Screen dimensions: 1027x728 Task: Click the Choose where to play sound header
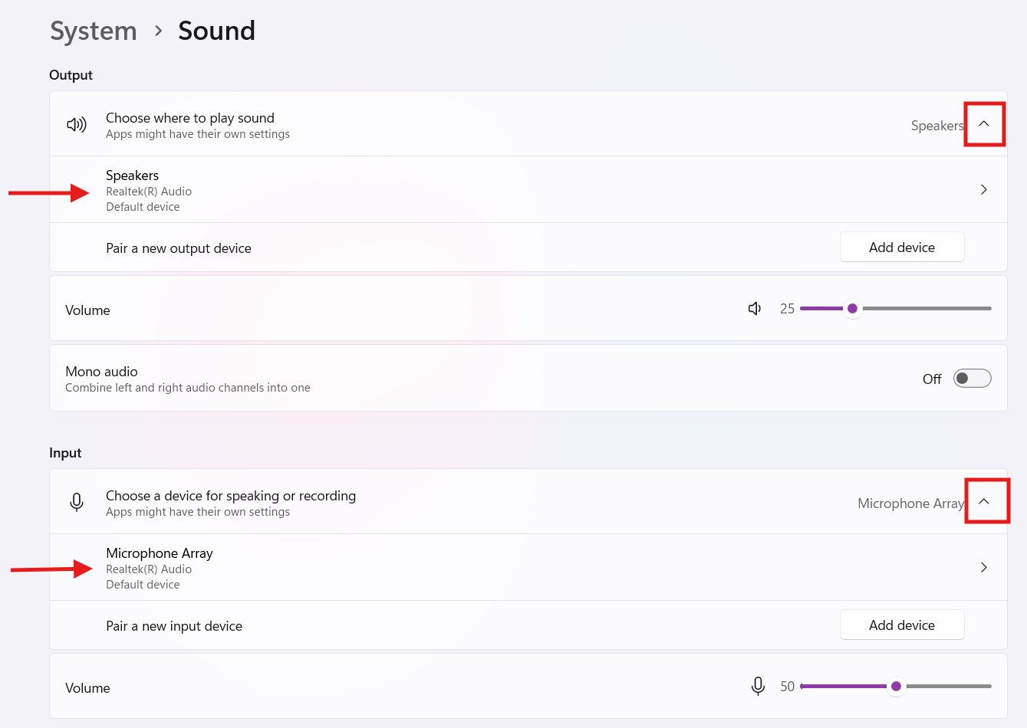pyautogui.click(x=190, y=118)
